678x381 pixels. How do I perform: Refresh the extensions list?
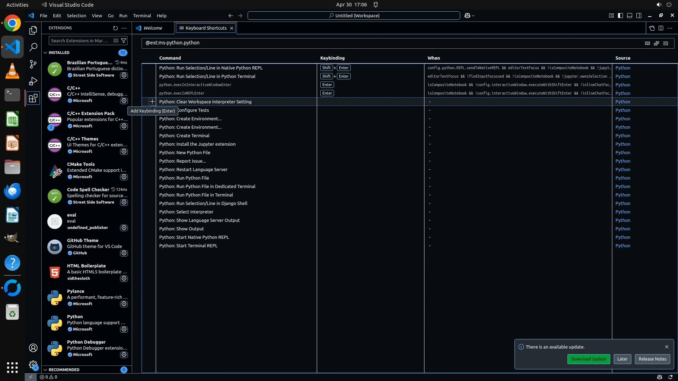115,28
